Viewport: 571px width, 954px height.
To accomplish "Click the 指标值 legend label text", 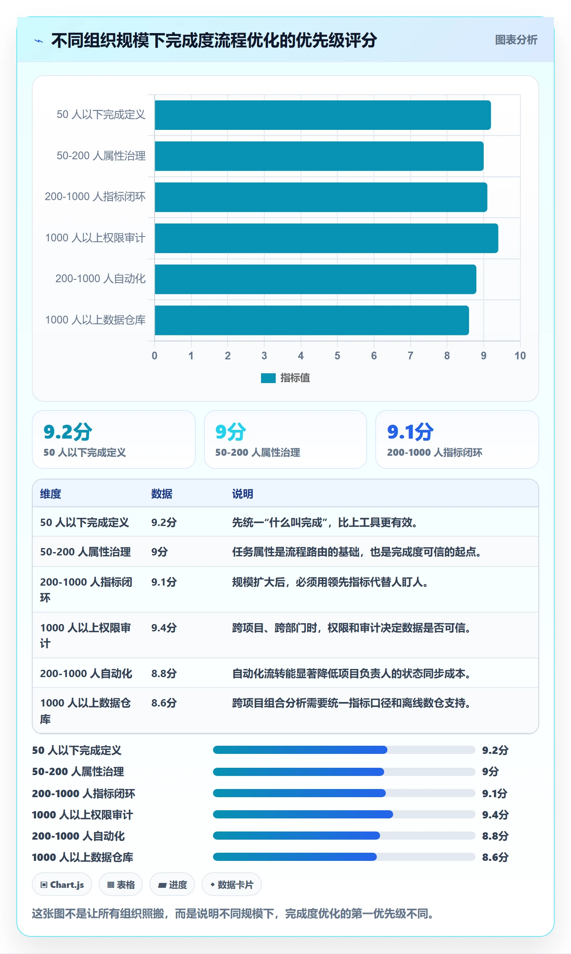I will click(x=295, y=378).
